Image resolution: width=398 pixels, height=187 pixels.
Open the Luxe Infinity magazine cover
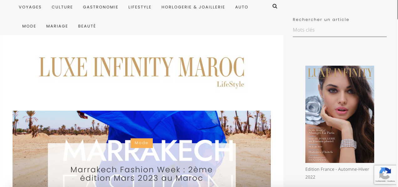(340, 114)
